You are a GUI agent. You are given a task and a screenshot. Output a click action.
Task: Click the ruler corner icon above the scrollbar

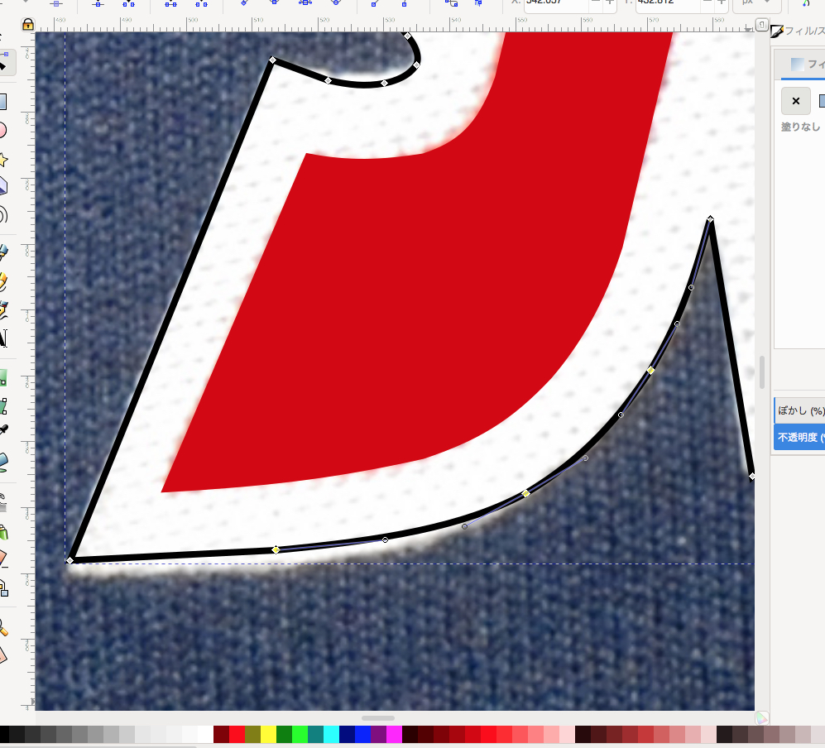tap(762, 25)
